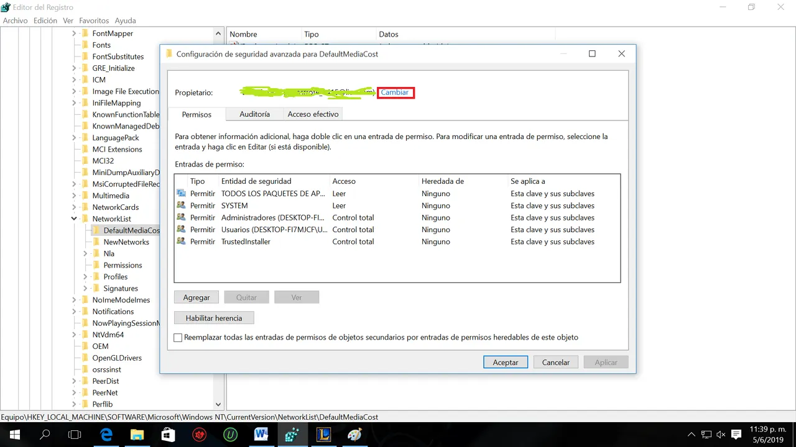
Task: Confirm with the Aceptar button
Action: click(506, 362)
